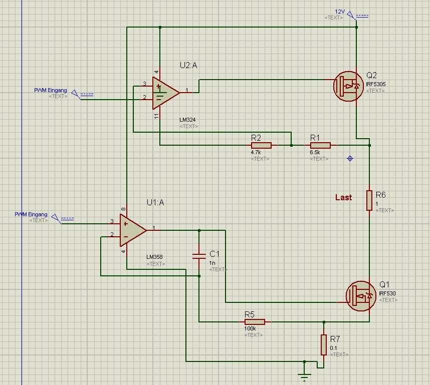Click the blue origin marker near R1
The image size is (430, 385).
point(350,158)
